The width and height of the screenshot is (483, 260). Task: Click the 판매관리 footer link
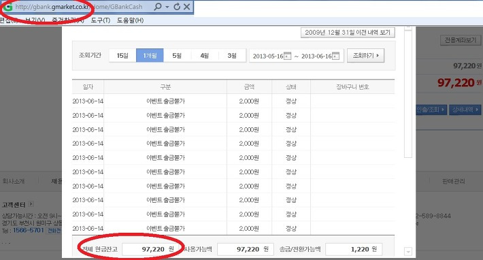(454, 181)
